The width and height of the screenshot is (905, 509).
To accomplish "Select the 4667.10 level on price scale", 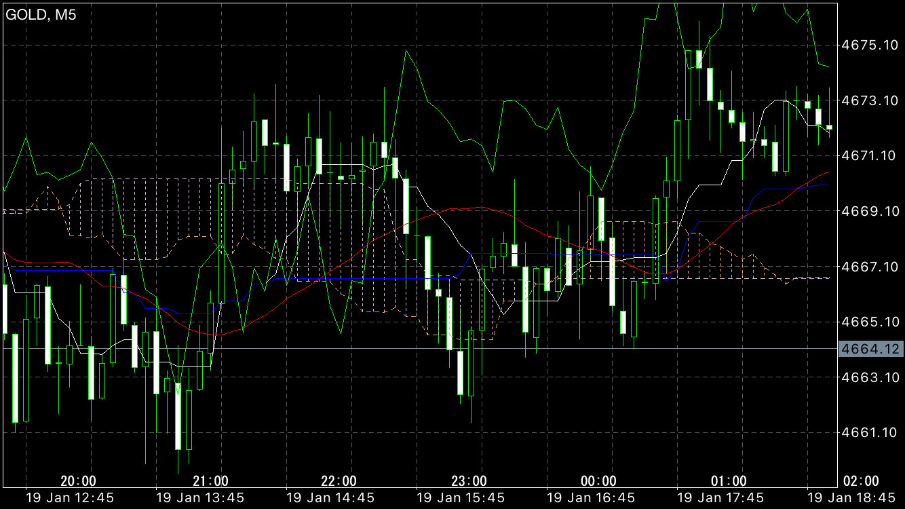I will (x=870, y=267).
